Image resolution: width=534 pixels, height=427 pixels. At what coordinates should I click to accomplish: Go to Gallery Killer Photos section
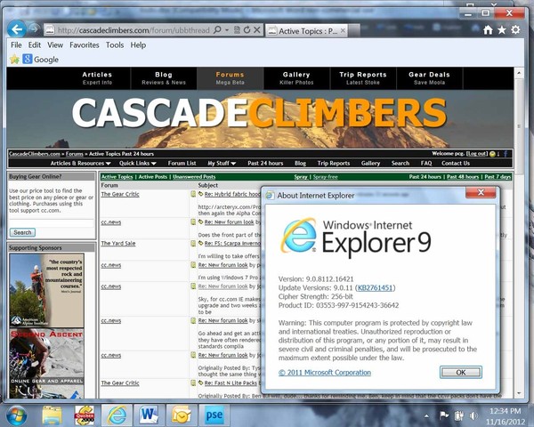[x=296, y=78]
